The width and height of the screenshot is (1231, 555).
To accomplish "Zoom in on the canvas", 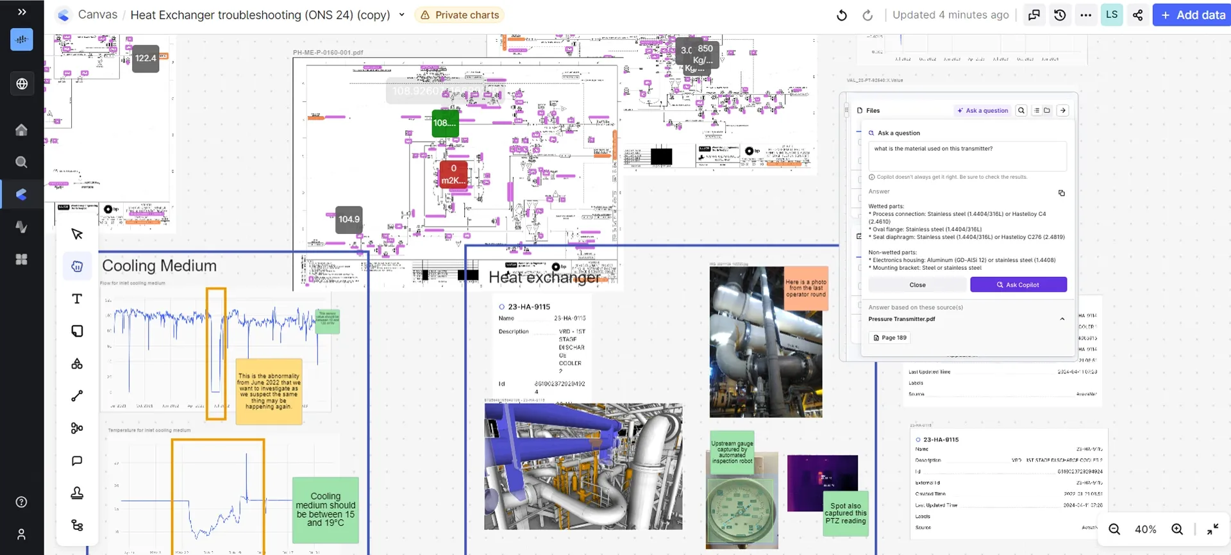I will point(1177,529).
